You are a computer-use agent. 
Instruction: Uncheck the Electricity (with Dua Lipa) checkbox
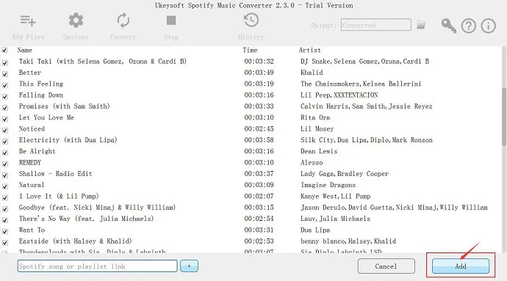click(x=5, y=142)
